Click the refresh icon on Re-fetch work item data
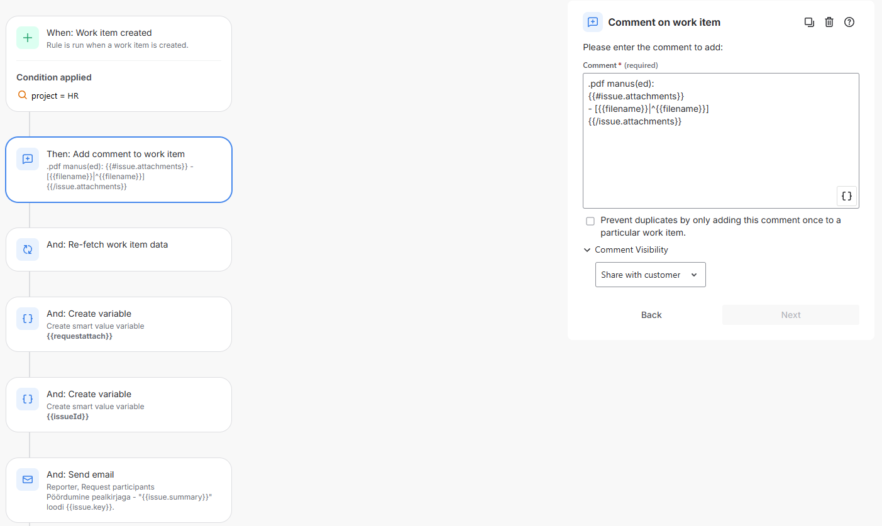The width and height of the screenshot is (882, 526). pyautogui.click(x=27, y=249)
